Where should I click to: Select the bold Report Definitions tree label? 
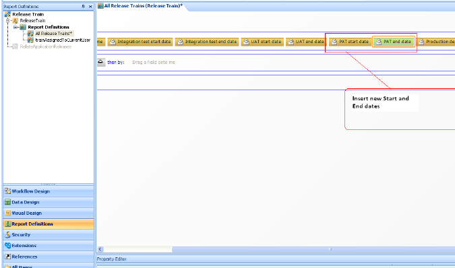49,27
